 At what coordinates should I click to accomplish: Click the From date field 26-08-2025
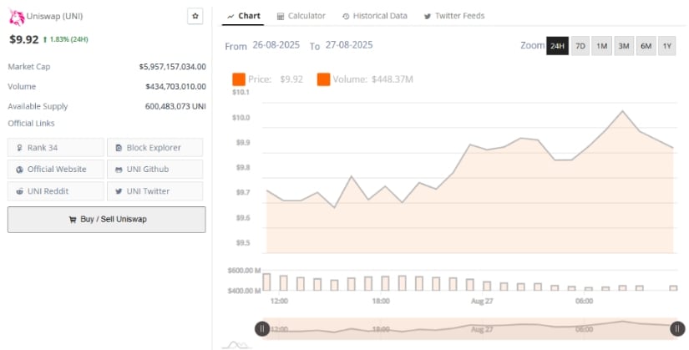pos(276,45)
